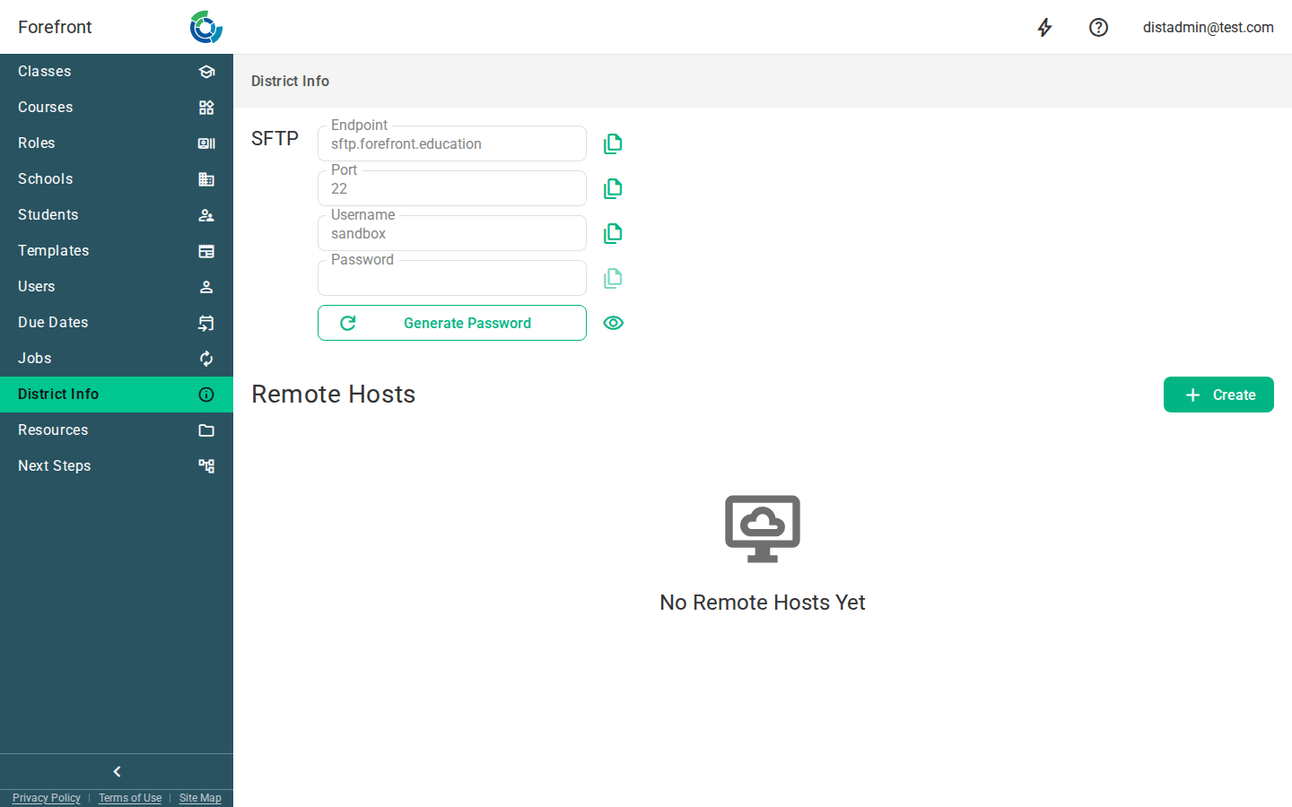
Task: Click into the Endpoint field
Action: click(452, 143)
